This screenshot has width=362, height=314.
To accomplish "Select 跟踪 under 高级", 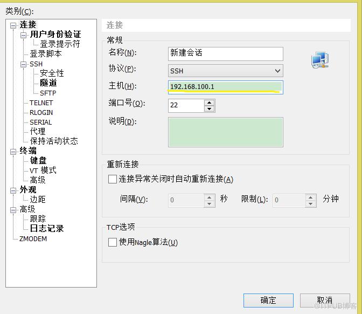I will point(38,219).
